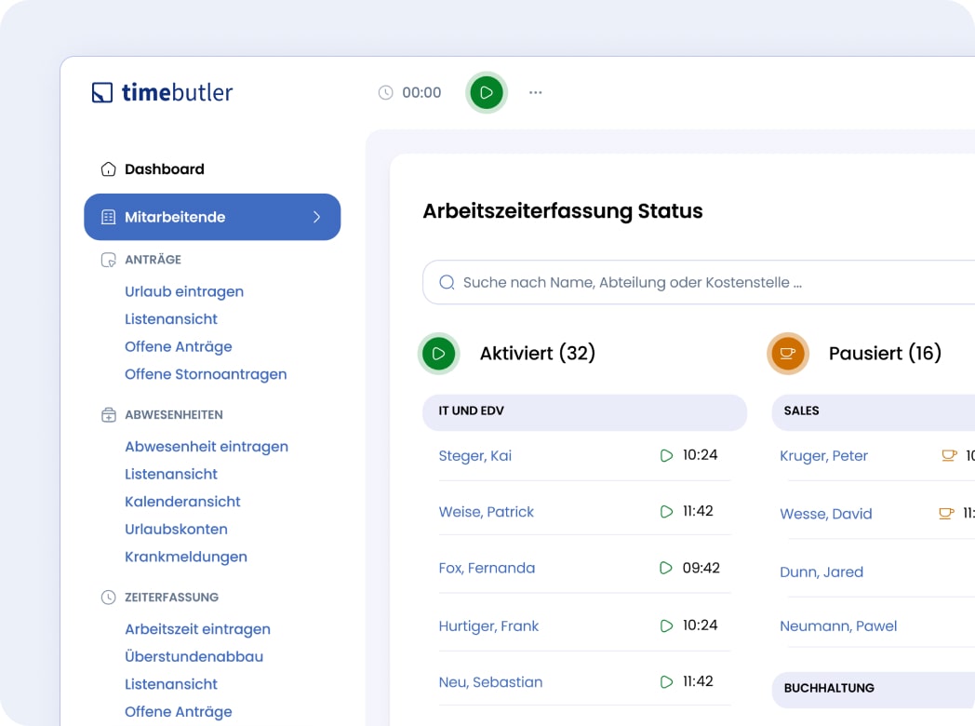Click the clock icon beside 00:00

386,92
